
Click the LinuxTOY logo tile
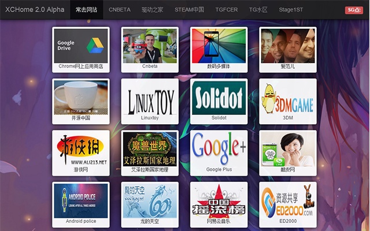(x=150, y=98)
